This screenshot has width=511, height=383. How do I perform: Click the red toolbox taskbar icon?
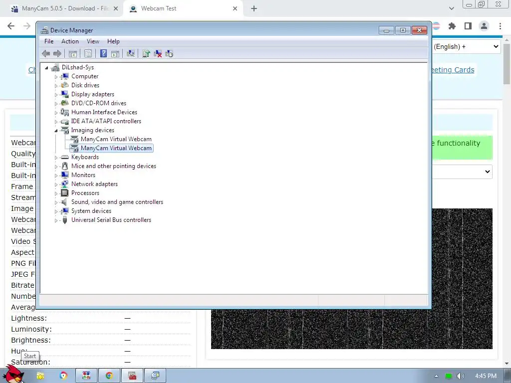132,376
